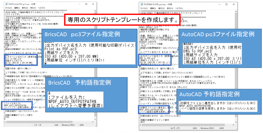Screen dimensions: 263x133
Task: Open ファイル(F) menu in DWG To PDF window
Action: tap(144, 8)
